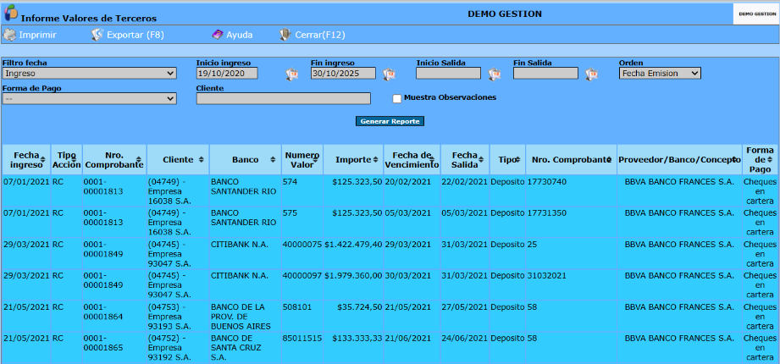Click the Exportar (F8) icon

97,35
